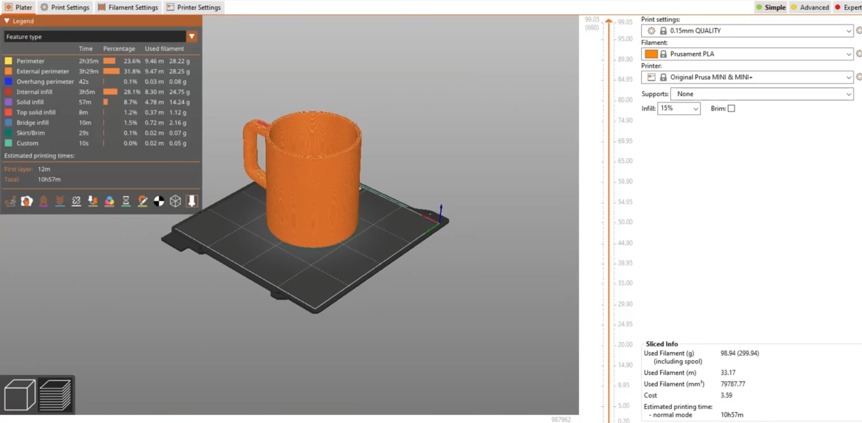Image resolution: width=862 pixels, height=423 pixels.
Task: Toggle travel moves visibility icon in legend
Action: (10, 202)
